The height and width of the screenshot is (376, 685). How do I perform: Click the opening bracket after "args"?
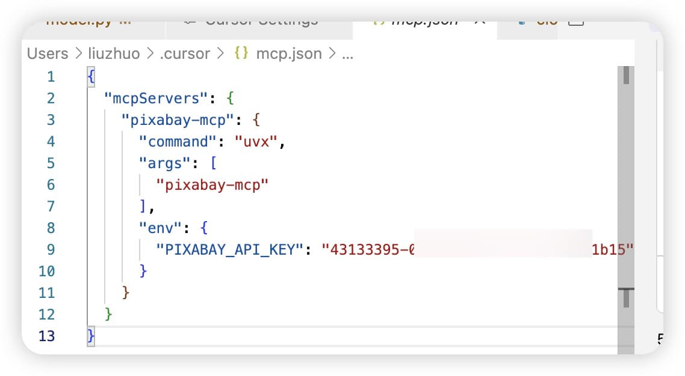(213, 163)
